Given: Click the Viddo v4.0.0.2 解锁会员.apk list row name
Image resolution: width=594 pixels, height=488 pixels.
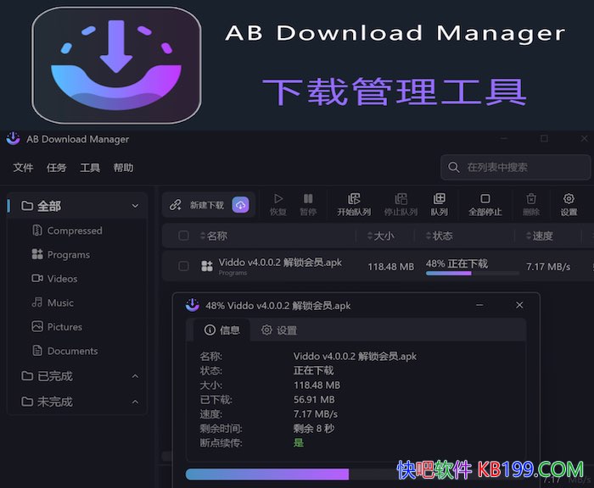Looking at the screenshot, I should tap(280, 262).
